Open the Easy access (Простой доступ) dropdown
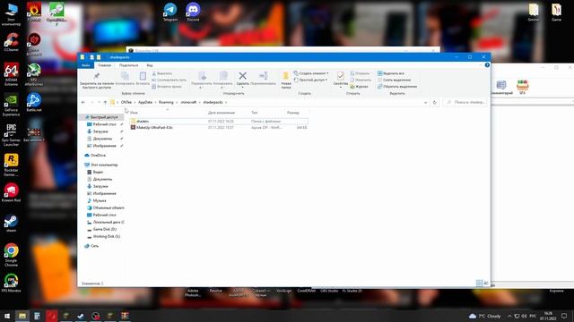This screenshot has height=322, width=574. (x=310, y=80)
